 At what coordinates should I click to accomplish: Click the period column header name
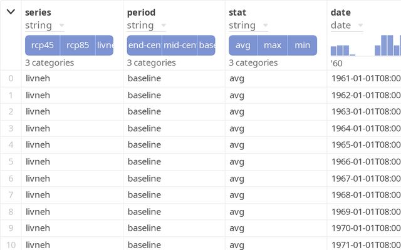(141, 12)
